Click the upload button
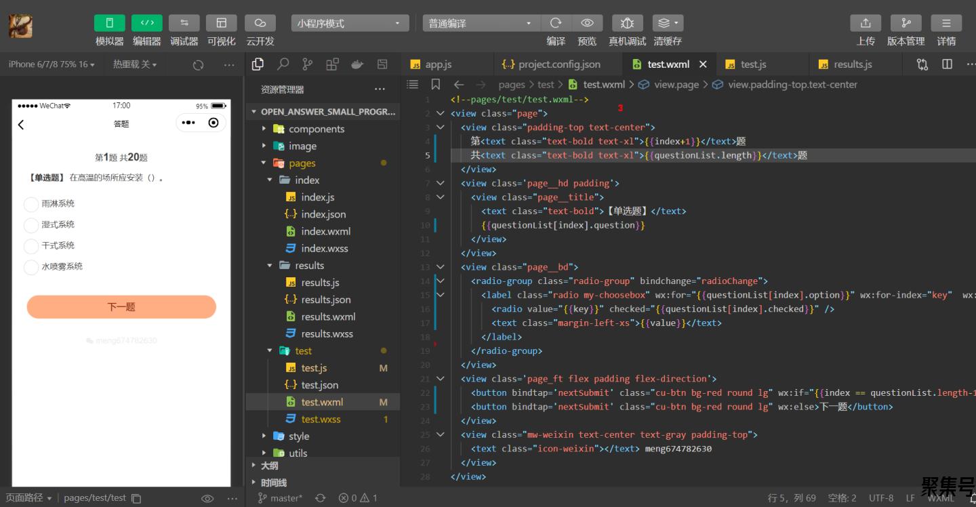Viewport: 976px width, 507px height. click(866, 23)
